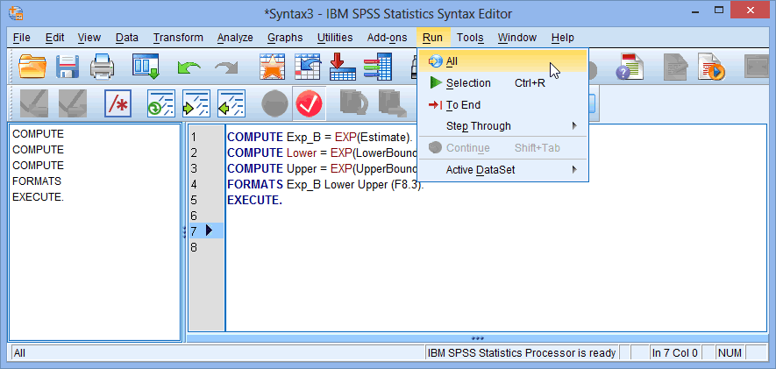The width and height of the screenshot is (776, 369).
Task: Click the grey Redo arrow
Action: (225, 67)
